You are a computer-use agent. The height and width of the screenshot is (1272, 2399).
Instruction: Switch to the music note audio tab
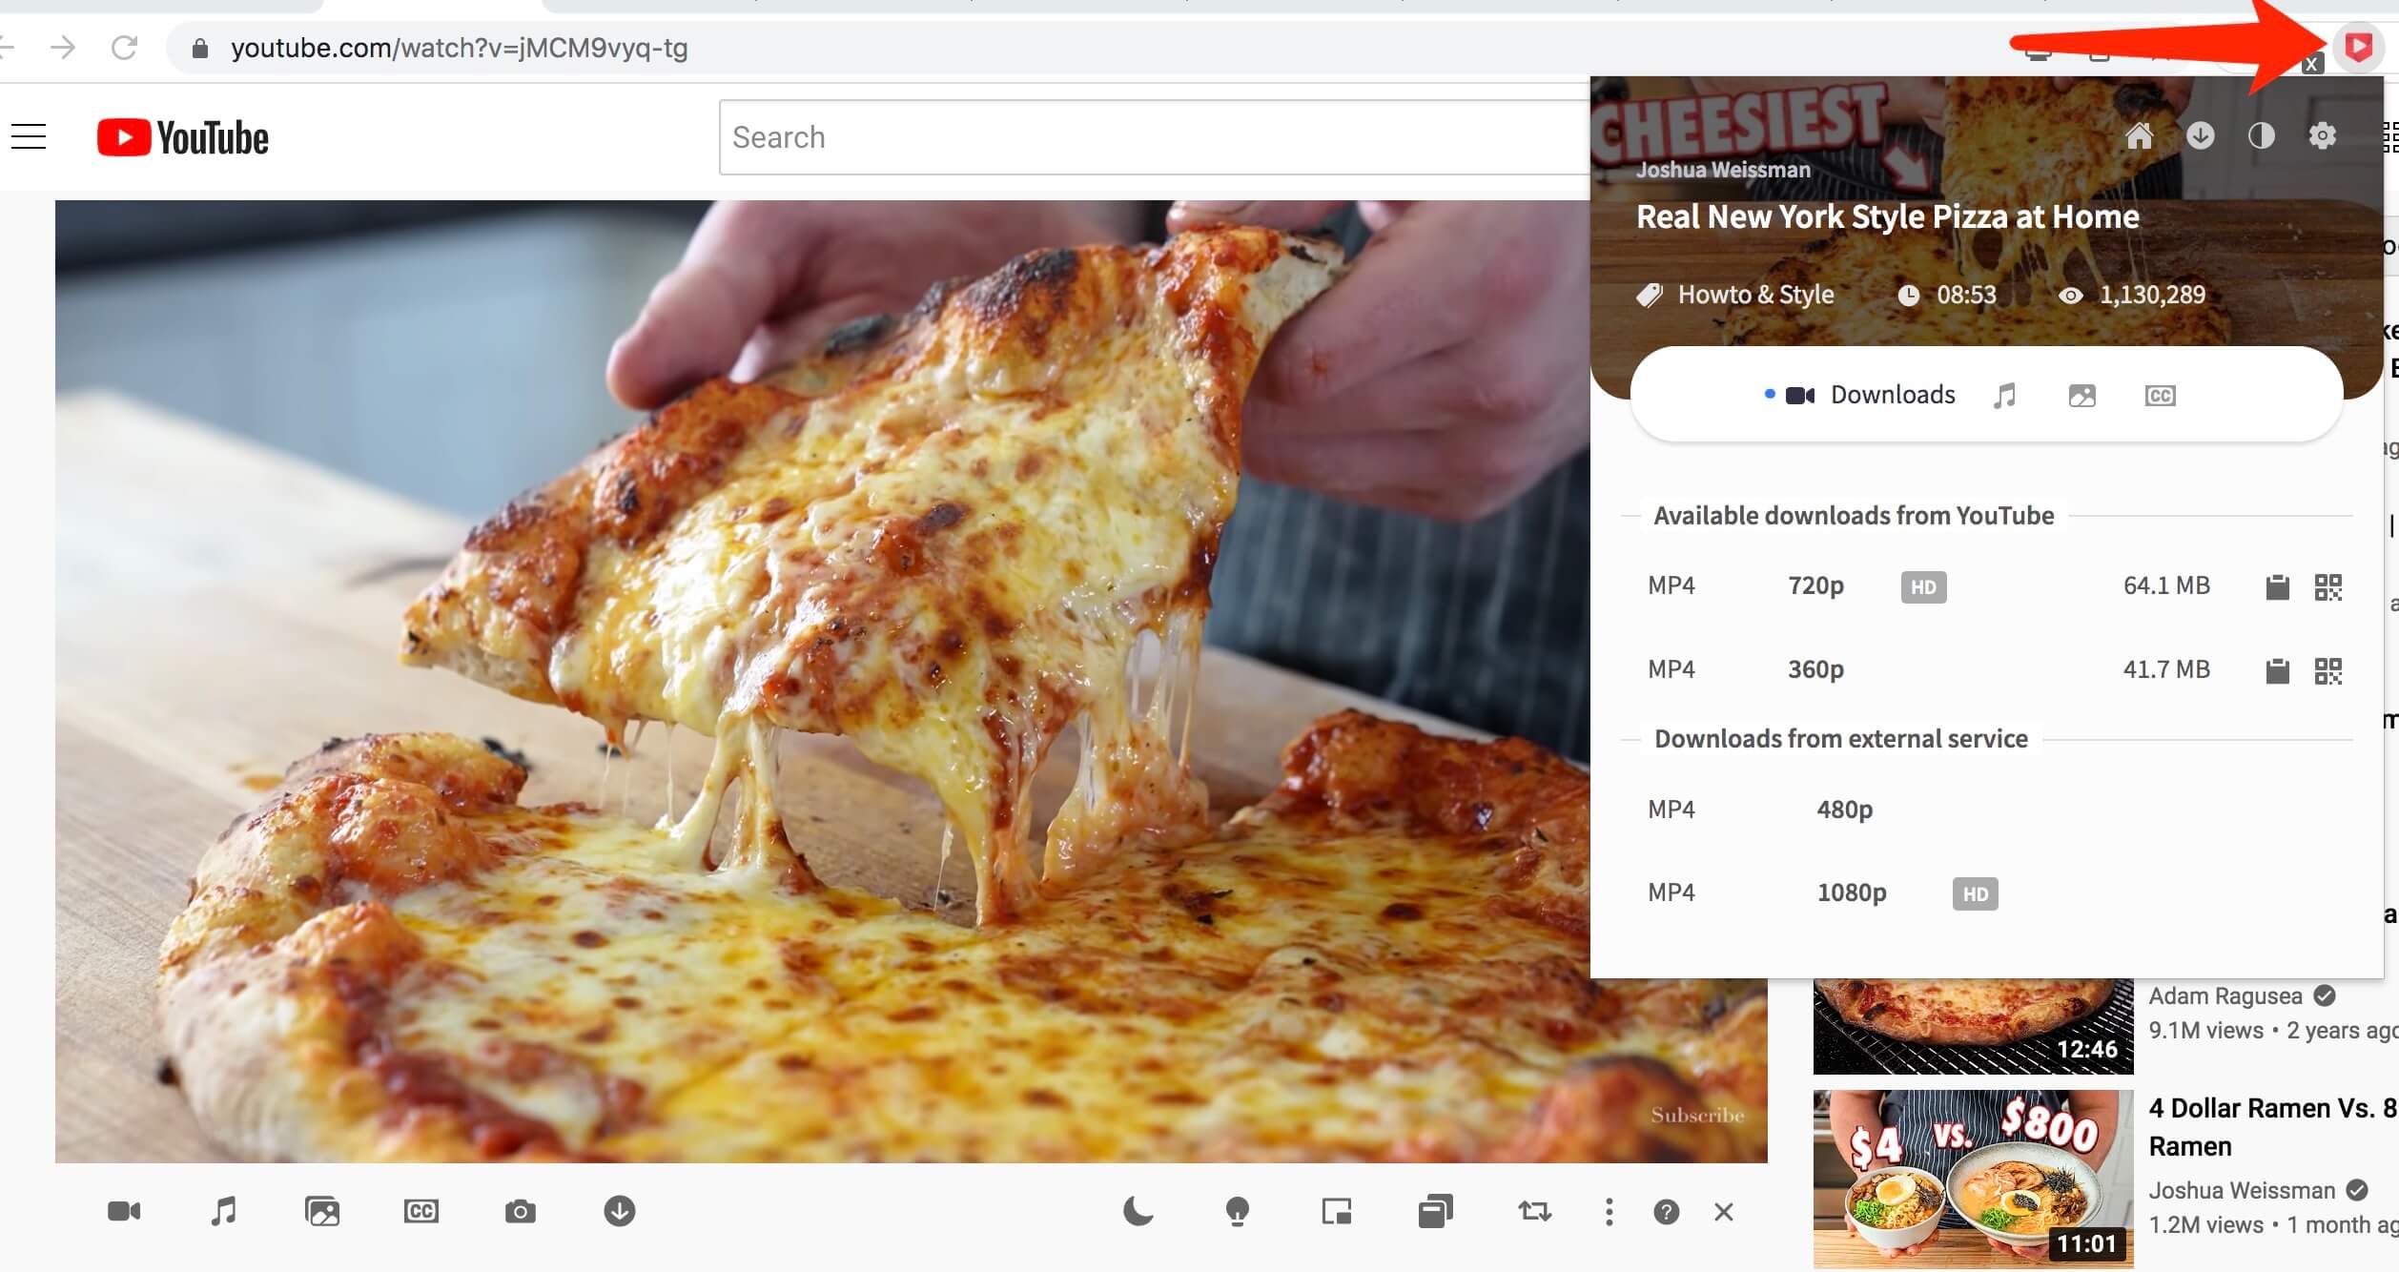coord(2004,396)
